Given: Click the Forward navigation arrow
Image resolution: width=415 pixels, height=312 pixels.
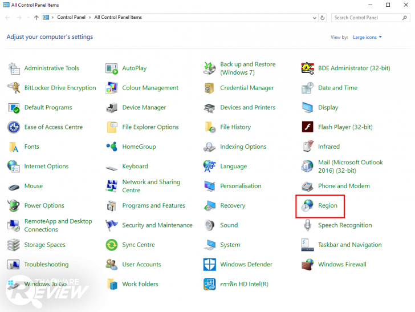Looking at the screenshot, I should pyautogui.click(x=19, y=18).
